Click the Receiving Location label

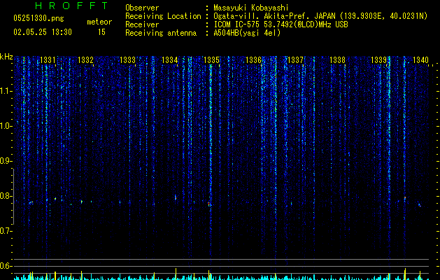coord(163,16)
